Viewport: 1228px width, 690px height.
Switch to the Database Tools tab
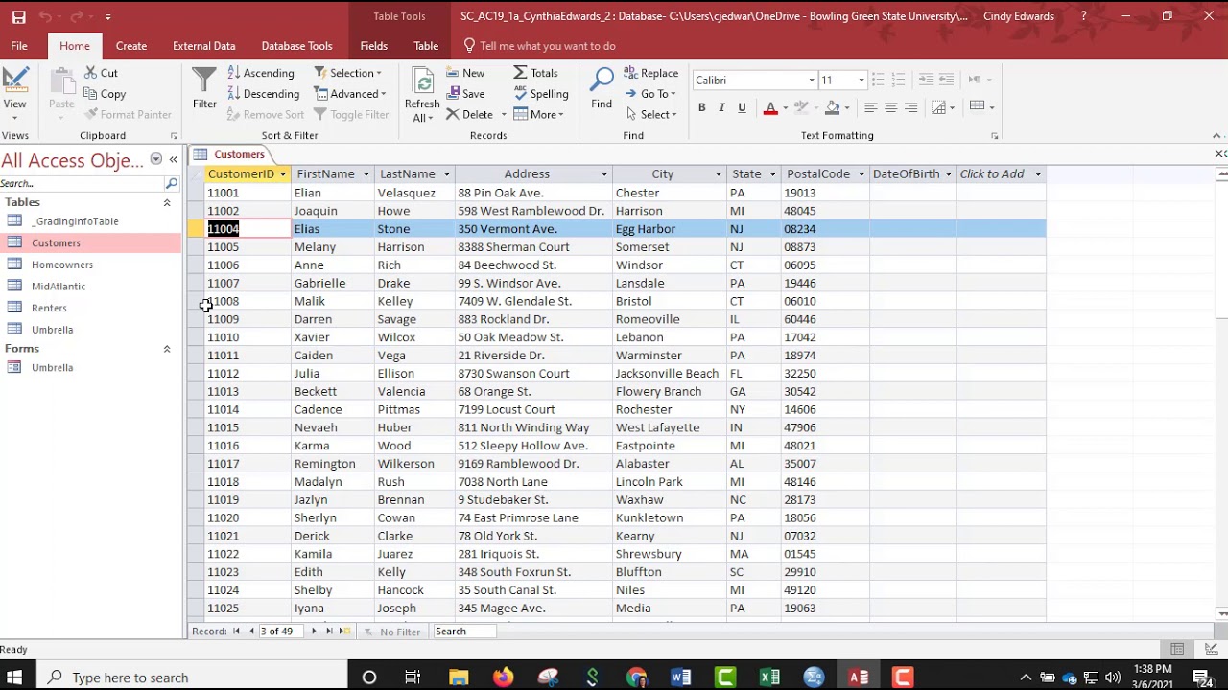click(x=296, y=46)
